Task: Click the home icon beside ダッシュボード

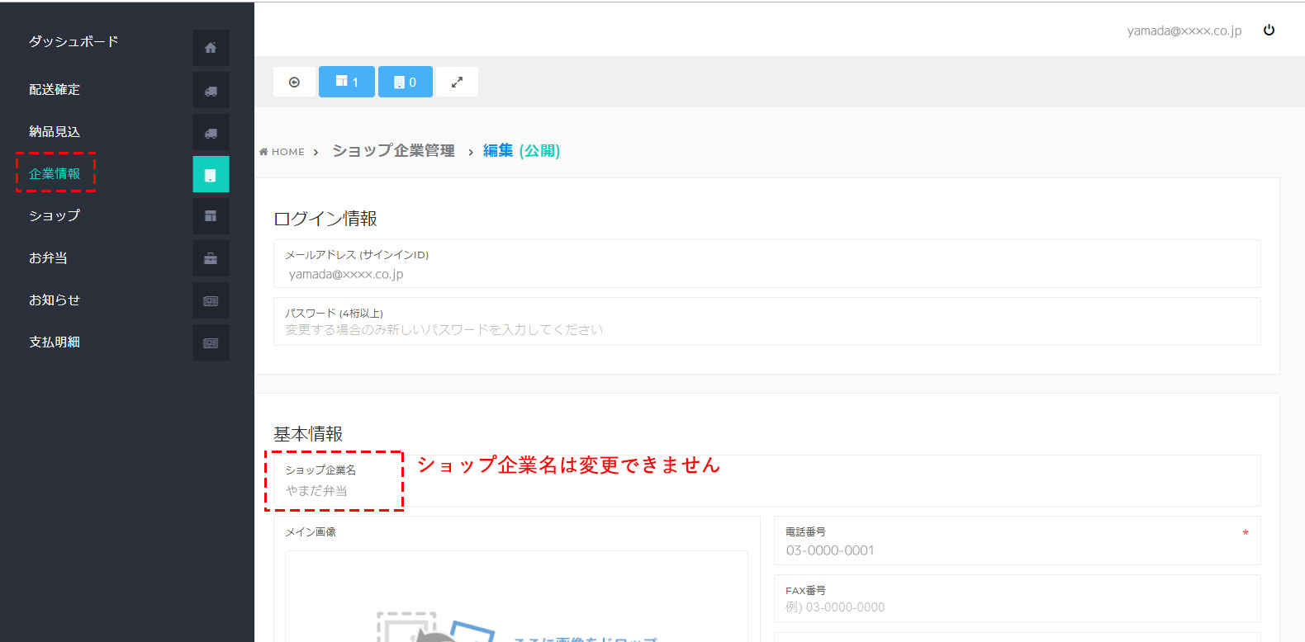Action: 211,48
